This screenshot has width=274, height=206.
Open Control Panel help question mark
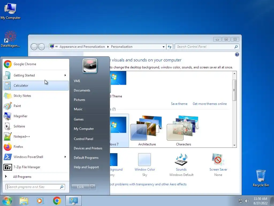(237, 54)
